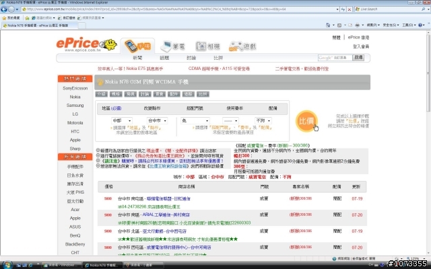The width and height of the screenshot is (431, 269).
Task: Click the Nokia E75 promo headline link
Action: 130,69
